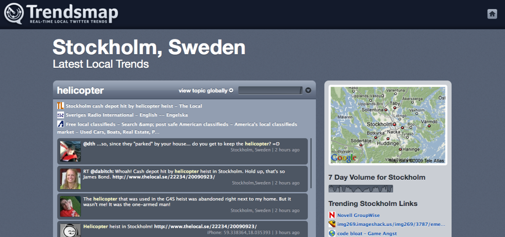Open the dropdown arrow in the helicopter panel header

(x=308, y=90)
